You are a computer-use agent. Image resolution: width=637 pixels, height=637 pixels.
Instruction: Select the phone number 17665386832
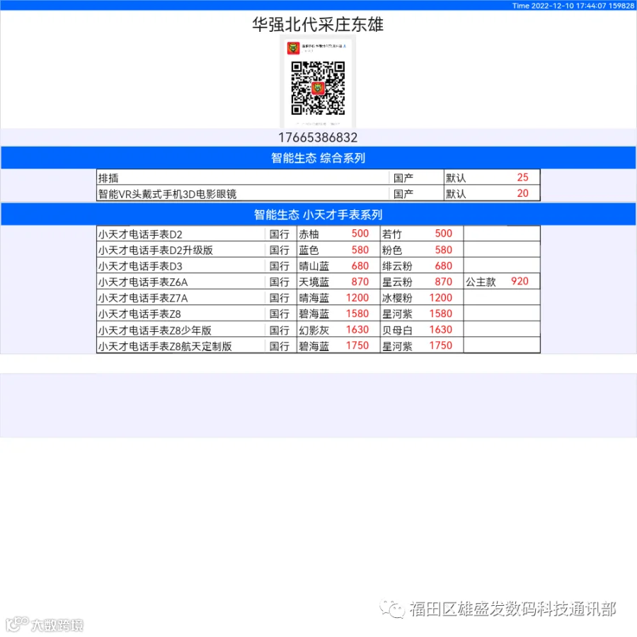(x=318, y=137)
